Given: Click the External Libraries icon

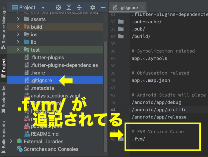Looking at the screenshot, I should 20,141.
